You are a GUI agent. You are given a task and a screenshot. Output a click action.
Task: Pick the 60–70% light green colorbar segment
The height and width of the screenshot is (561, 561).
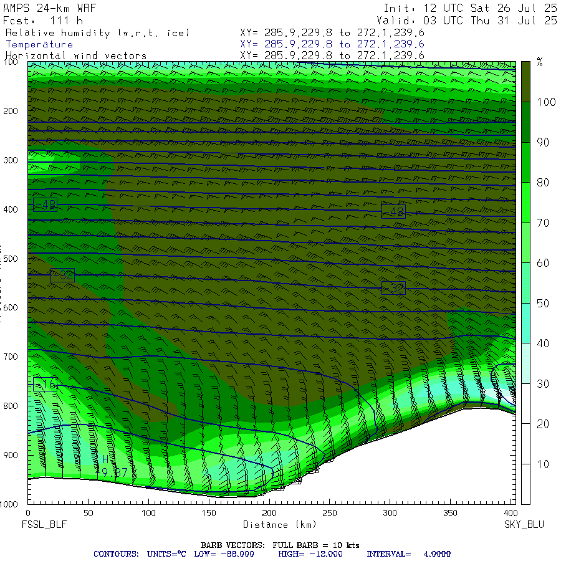(x=525, y=243)
